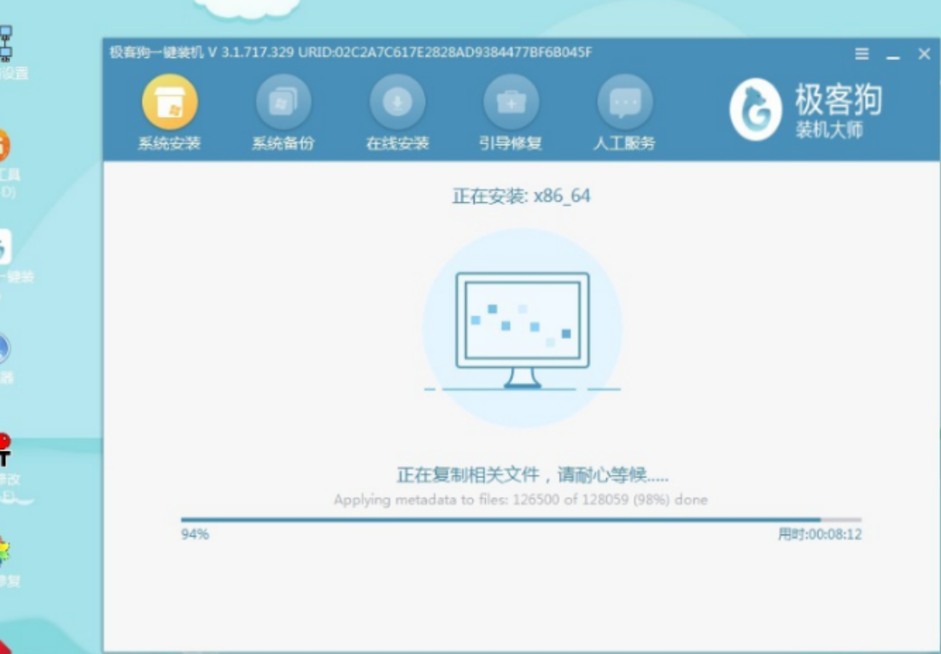The image size is (941, 654).
Task: Click the 正在复制相关文件 status message
Action: pyautogui.click(x=533, y=475)
